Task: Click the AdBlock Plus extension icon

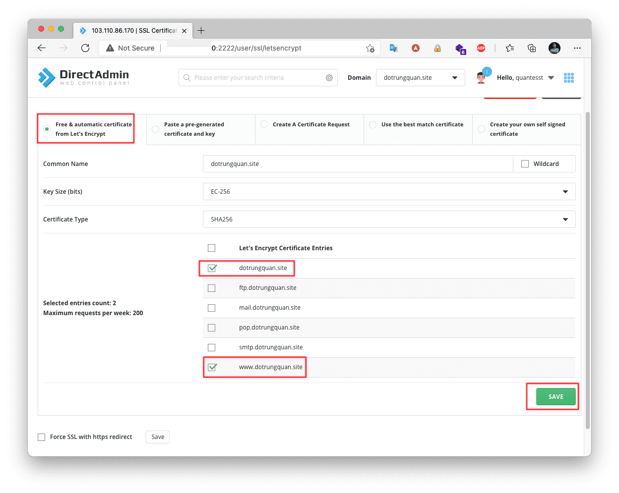Action: (x=481, y=48)
